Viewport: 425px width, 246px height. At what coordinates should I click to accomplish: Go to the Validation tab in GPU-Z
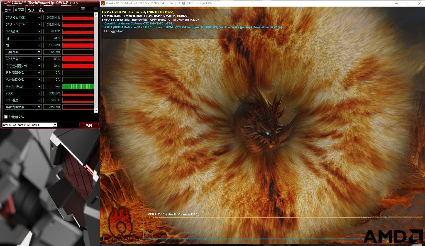pos(41,10)
